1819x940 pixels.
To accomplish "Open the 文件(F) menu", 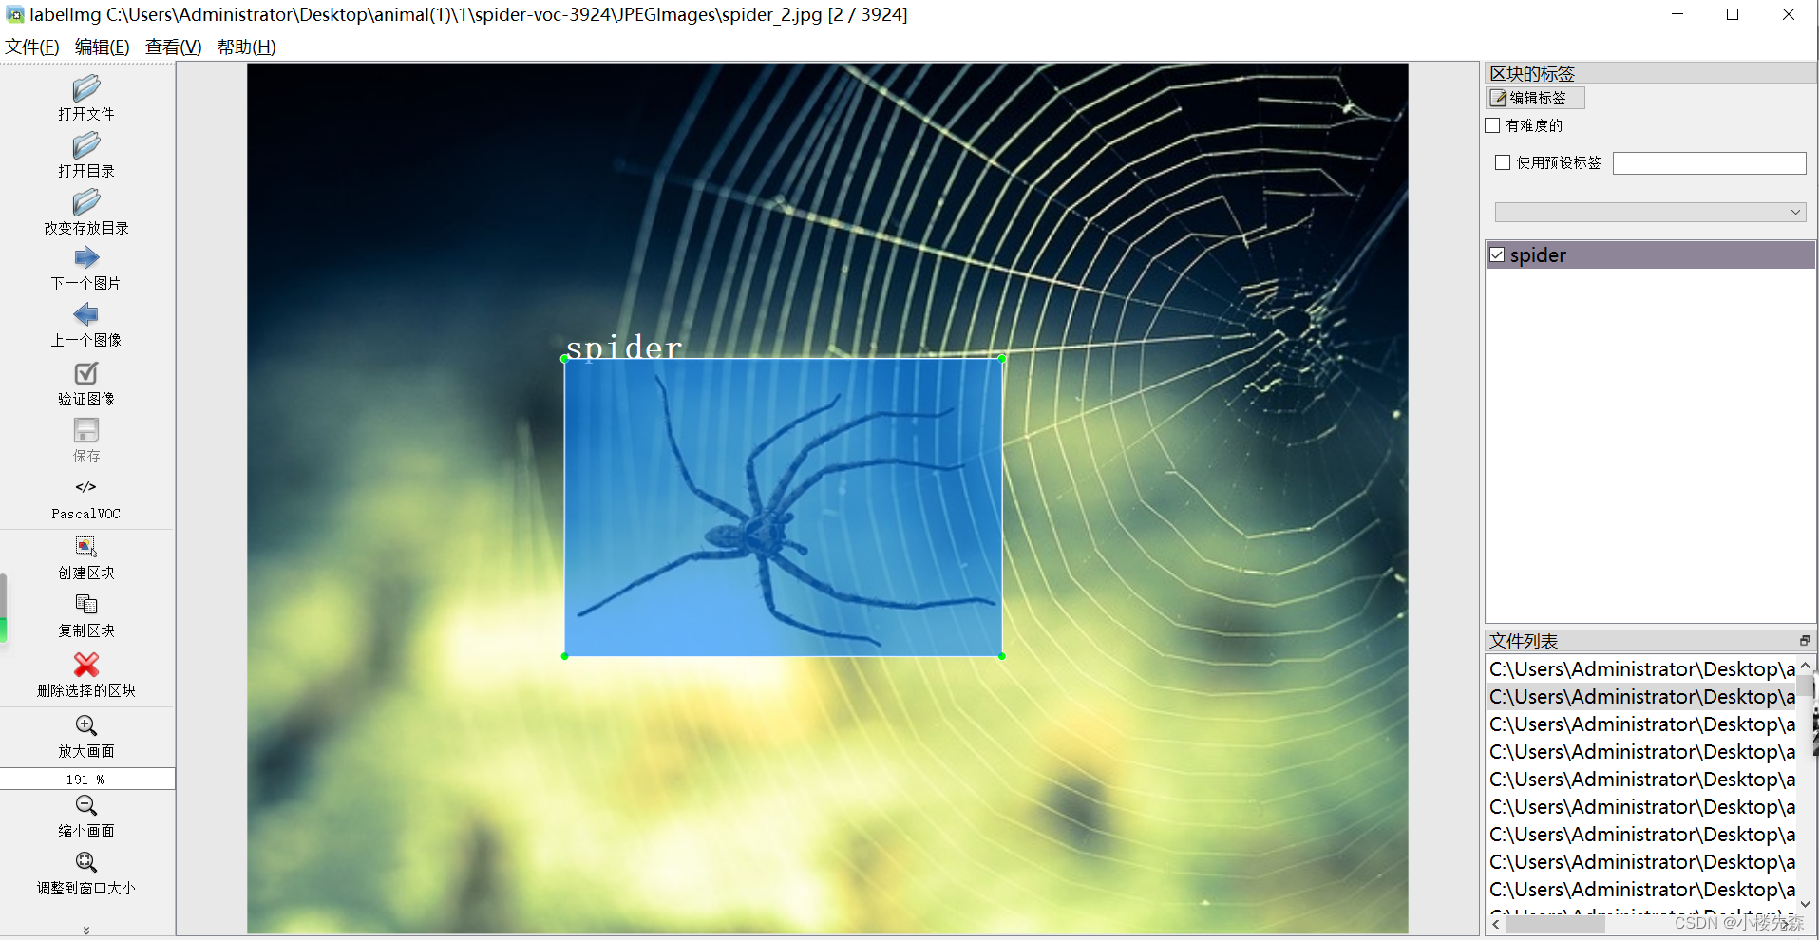I will pyautogui.click(x=32, y=47).
